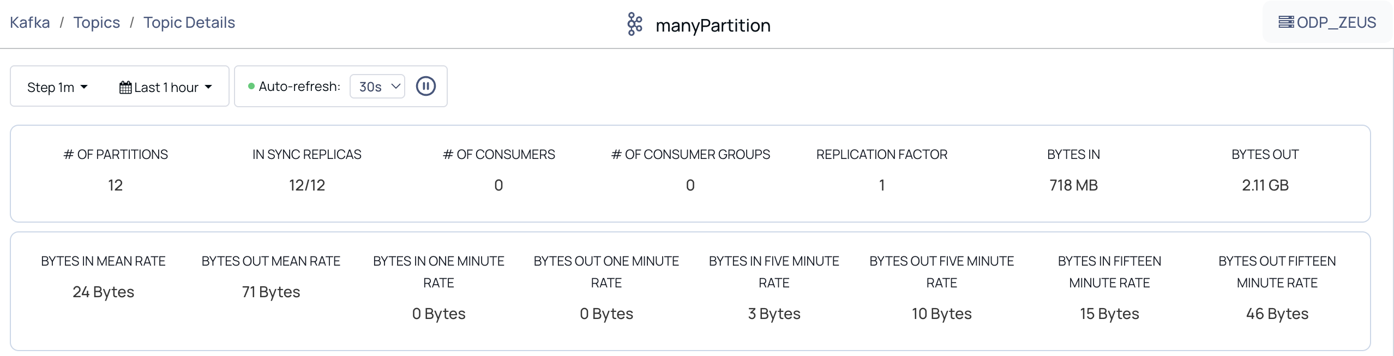Open the Step 1m dropdown

tap(57, 87)
